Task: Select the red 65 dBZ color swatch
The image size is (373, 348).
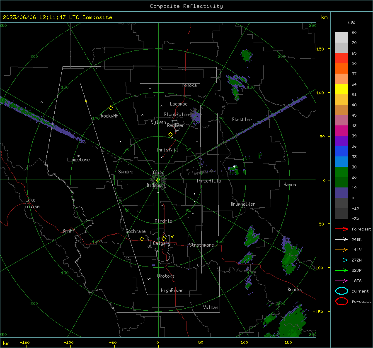Action: point(342,58)
